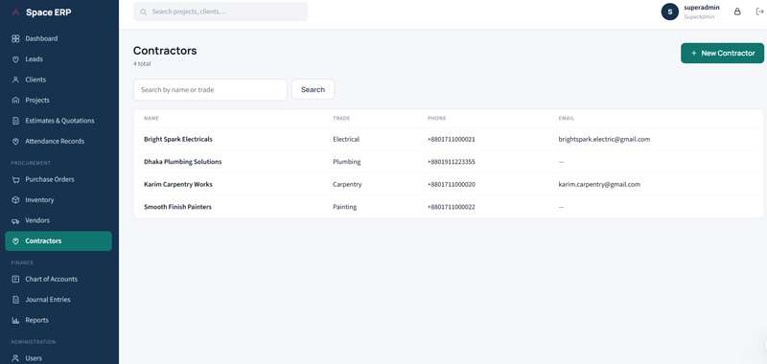Focus the Search by name or trade field
Viewport: 767px width, 364px height.
pyautogui.click(x=210, y=90)
